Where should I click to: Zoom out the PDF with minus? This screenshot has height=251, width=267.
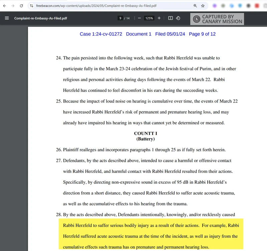tap(139, 18)
